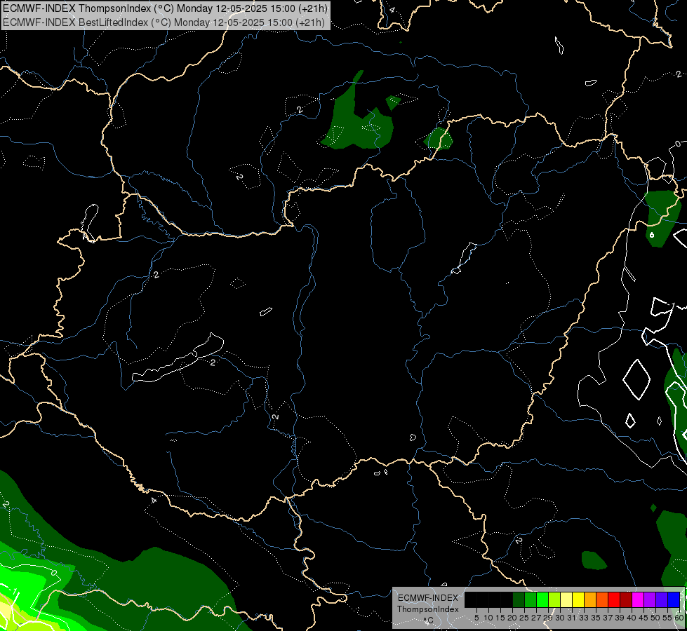Choose the orange-red 35-37 legend swatch
Screen dimensions: 687x631
(x=602, y=600)
